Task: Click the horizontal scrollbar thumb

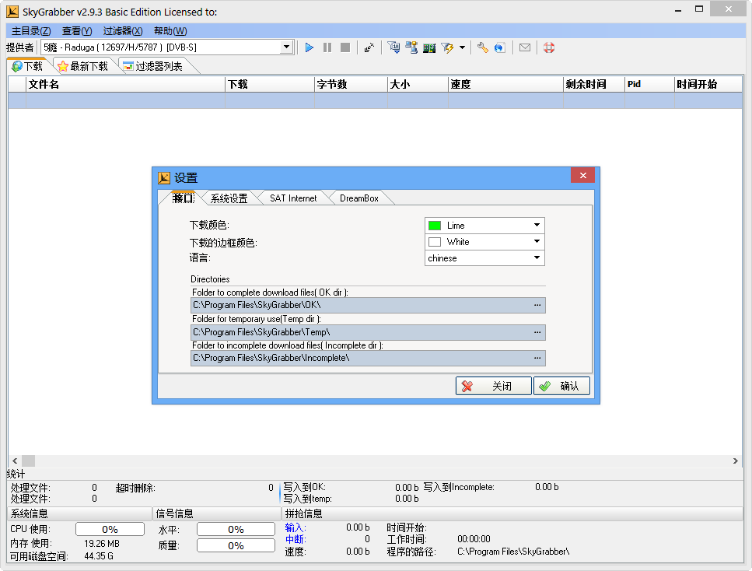Action: [28, 461]
